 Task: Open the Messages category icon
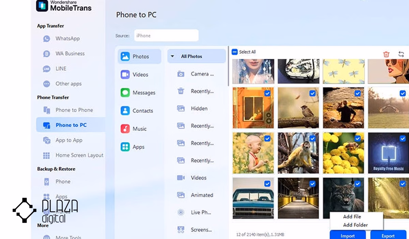125,93
